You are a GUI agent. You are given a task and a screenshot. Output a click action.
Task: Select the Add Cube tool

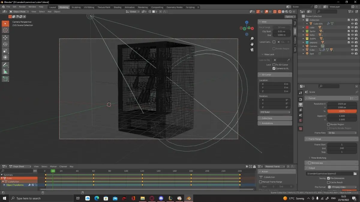point(5,79)
